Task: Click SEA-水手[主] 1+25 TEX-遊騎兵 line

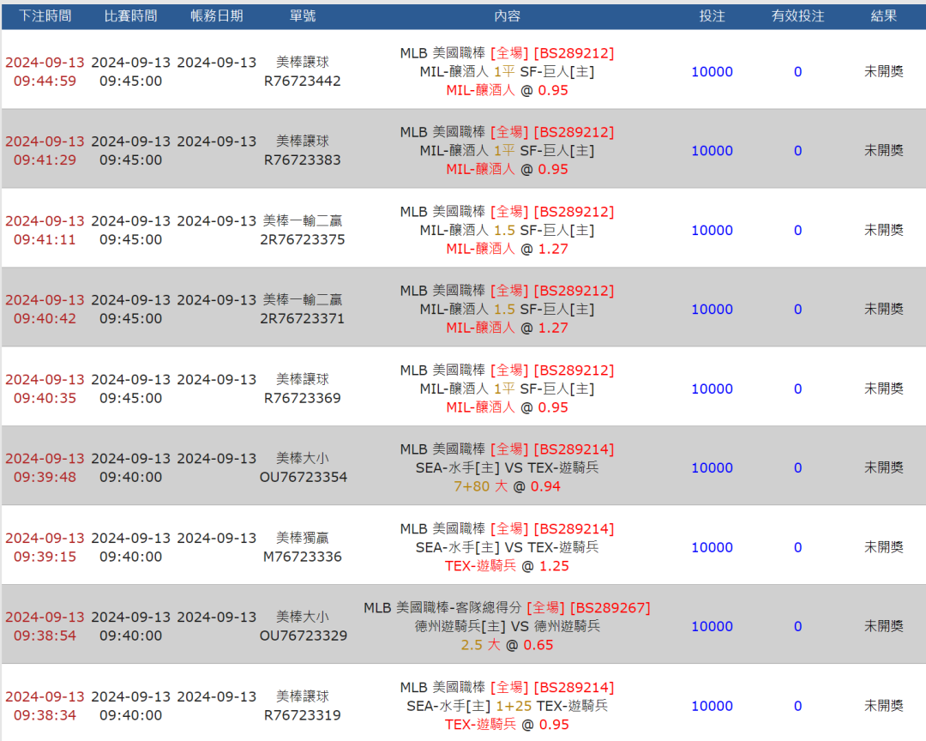Action: [507, 706]
